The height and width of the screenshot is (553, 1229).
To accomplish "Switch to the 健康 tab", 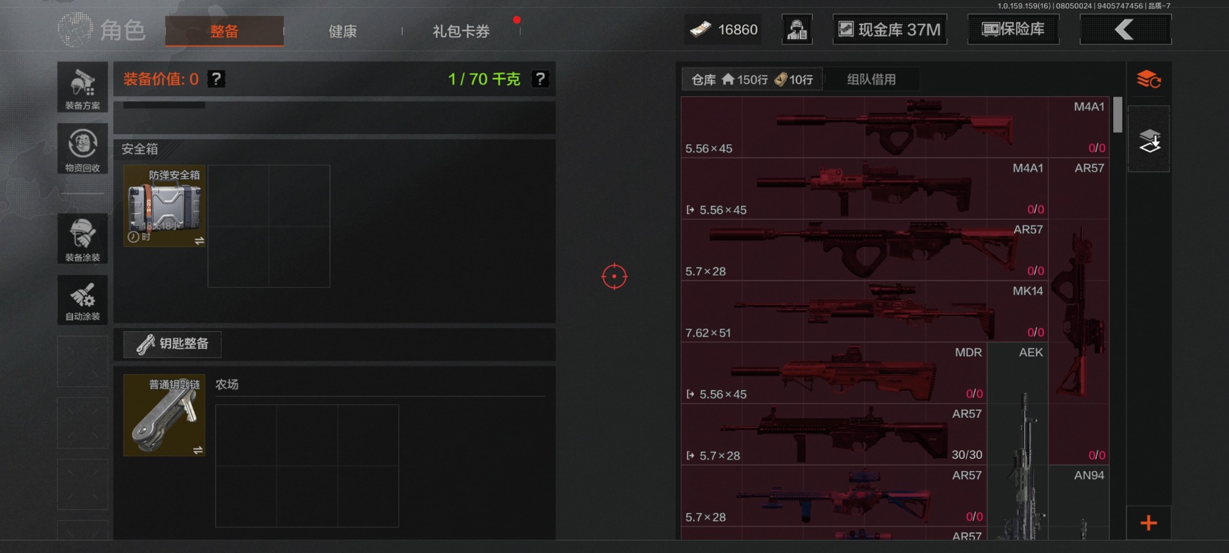I will [343, 31].
